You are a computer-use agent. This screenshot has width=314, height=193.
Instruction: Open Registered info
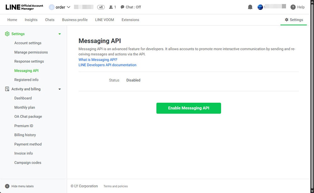pyautogui.click(x=26, y=80)
